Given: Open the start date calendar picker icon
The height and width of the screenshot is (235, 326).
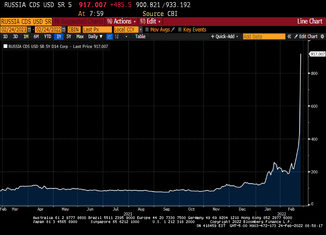Looking at the screenshot, I should (29, 30).
